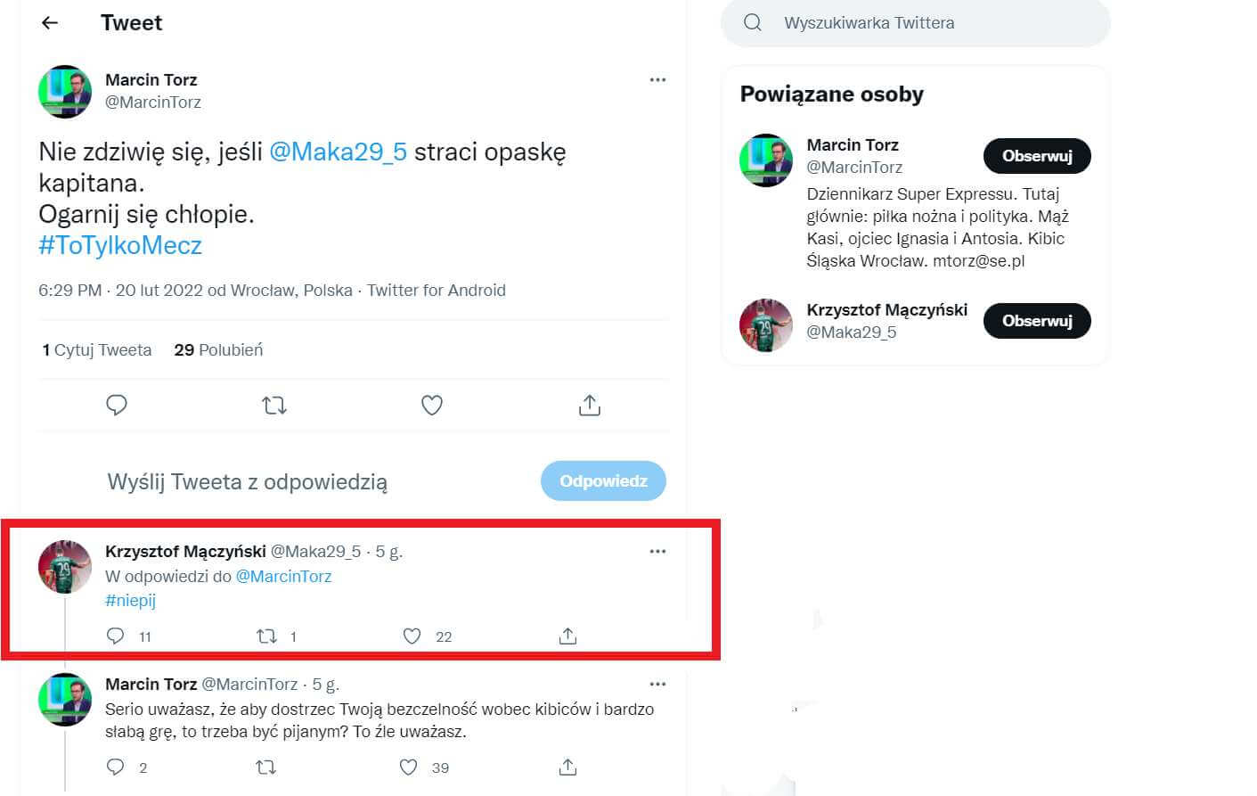
Task: Follow Krzysztof Mączyński with Obserwuj
Action: click(1036, 320)
